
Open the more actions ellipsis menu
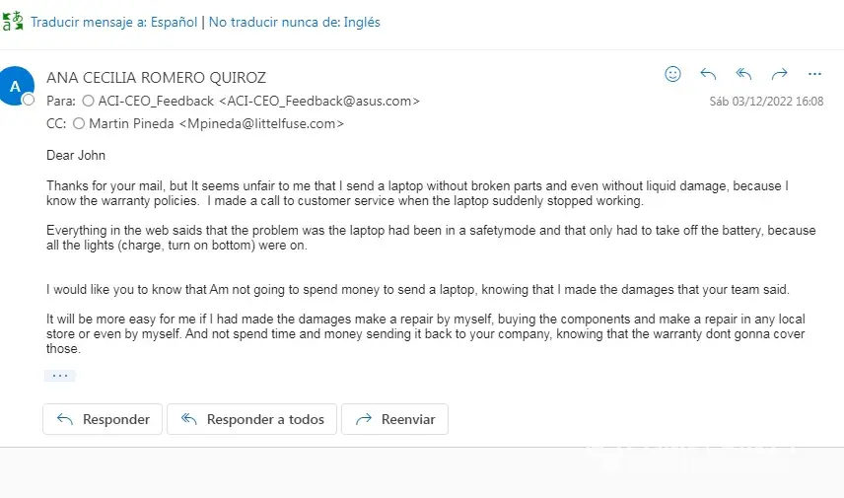coord(814,74)
